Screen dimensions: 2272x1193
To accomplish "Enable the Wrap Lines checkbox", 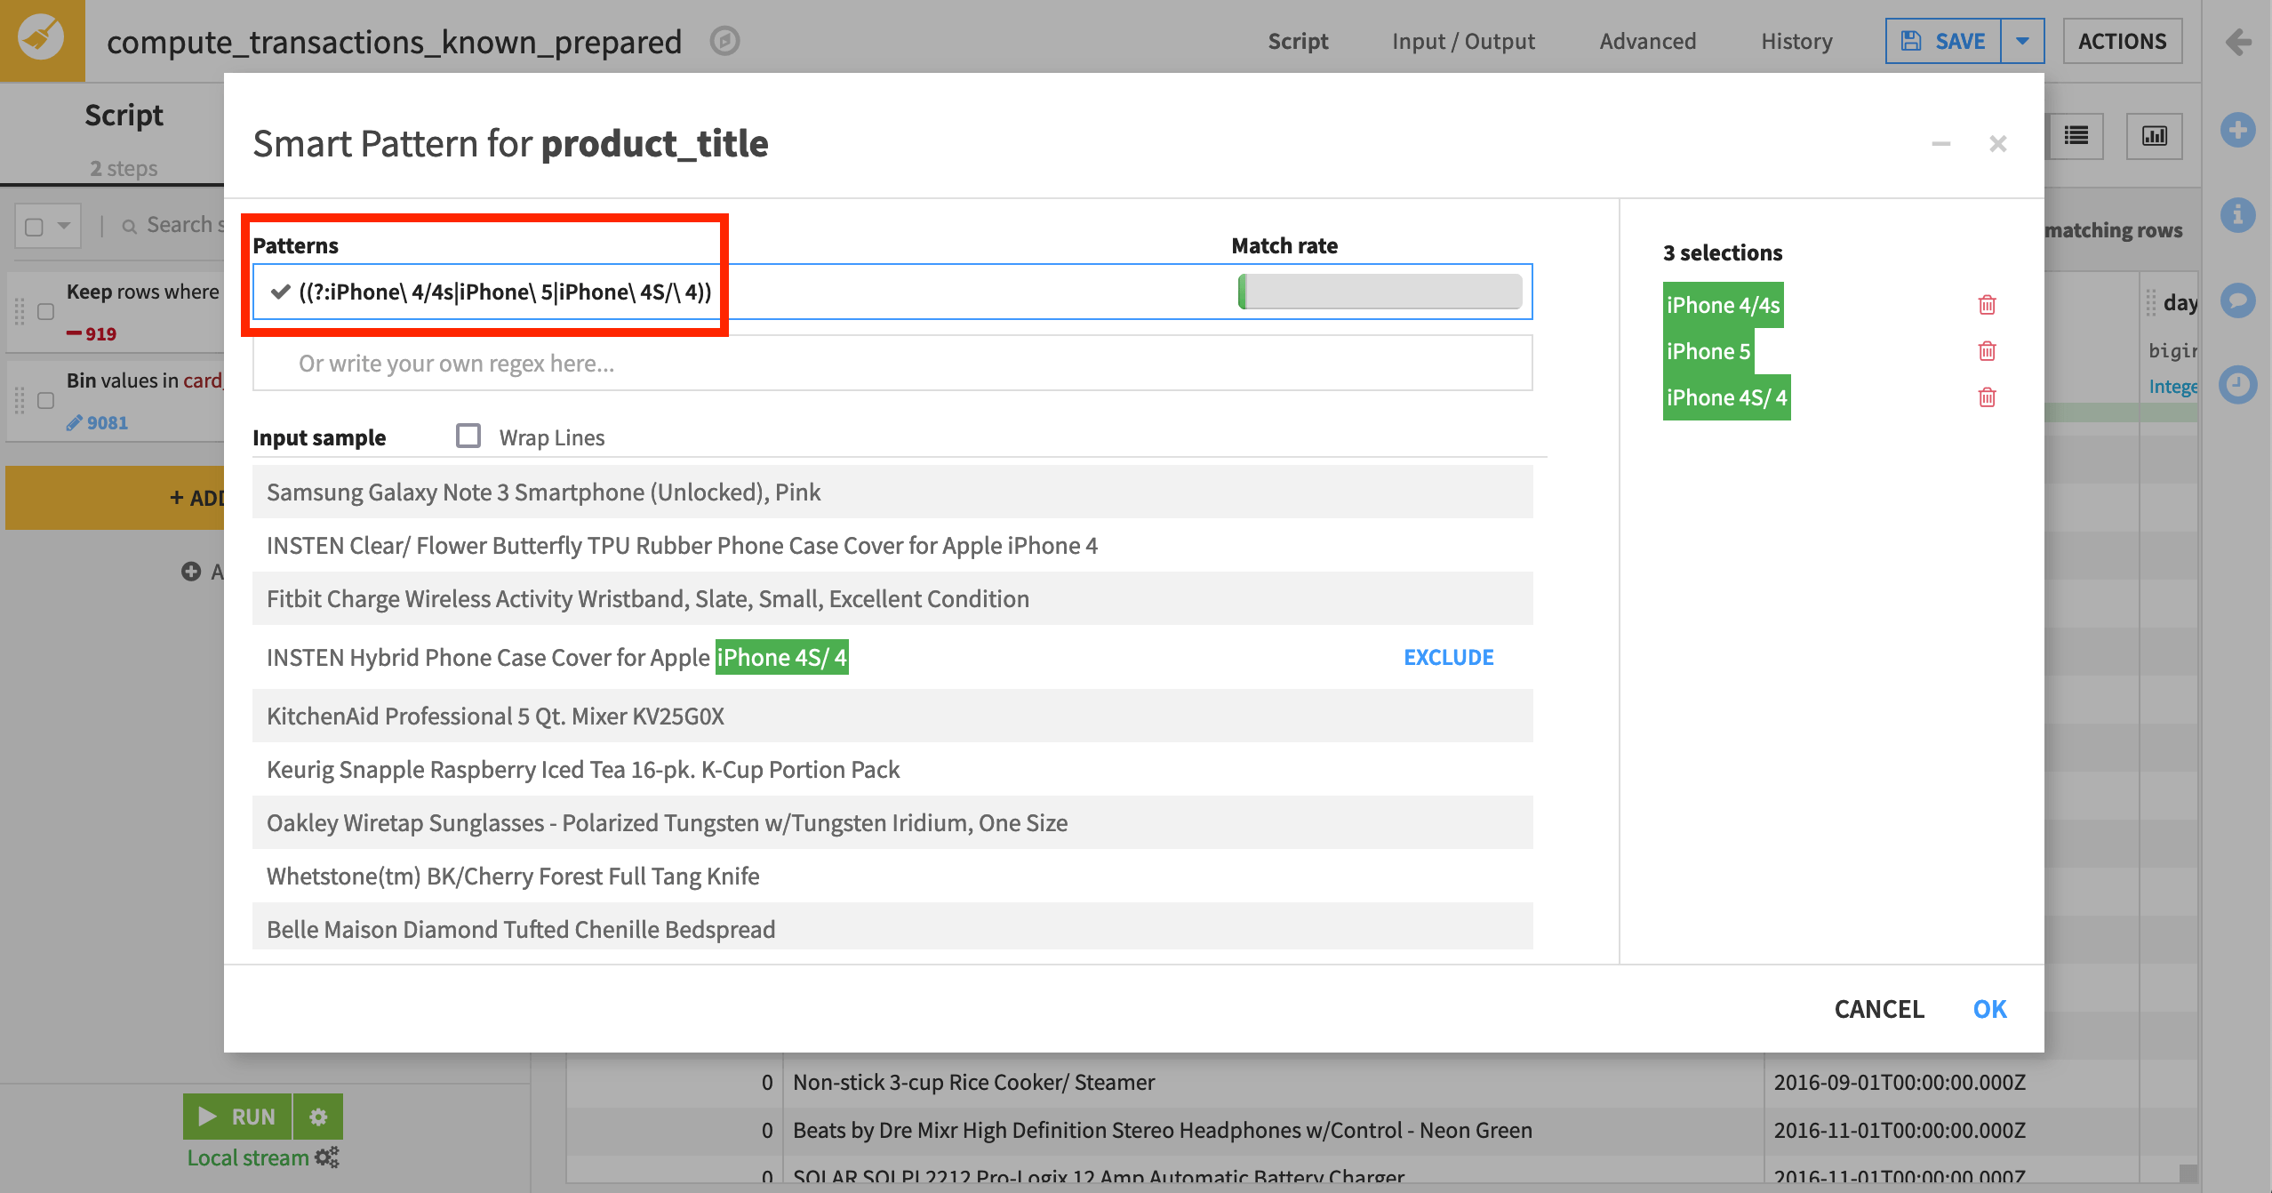I will [x=468, y=436].
